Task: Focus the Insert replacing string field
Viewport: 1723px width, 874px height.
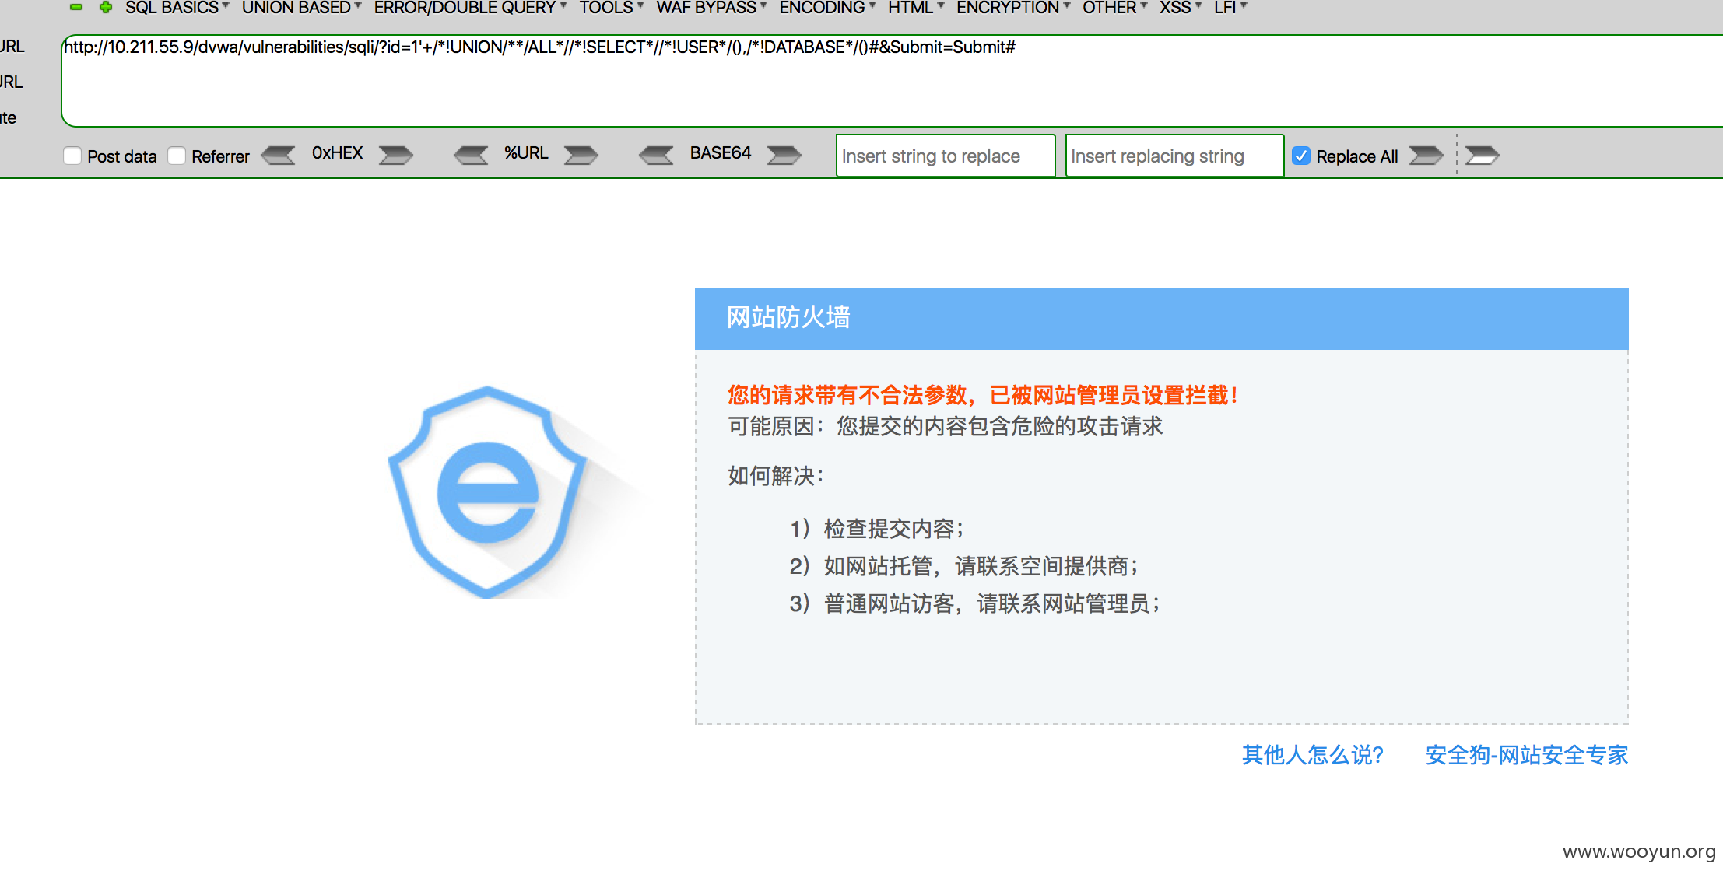Action: (x=1174, y=156)
